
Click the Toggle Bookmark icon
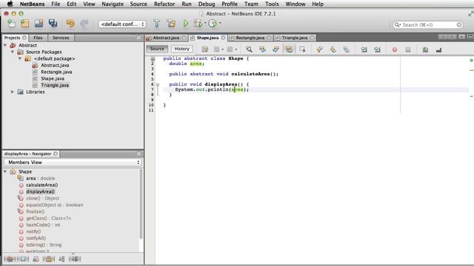[346, 50]
